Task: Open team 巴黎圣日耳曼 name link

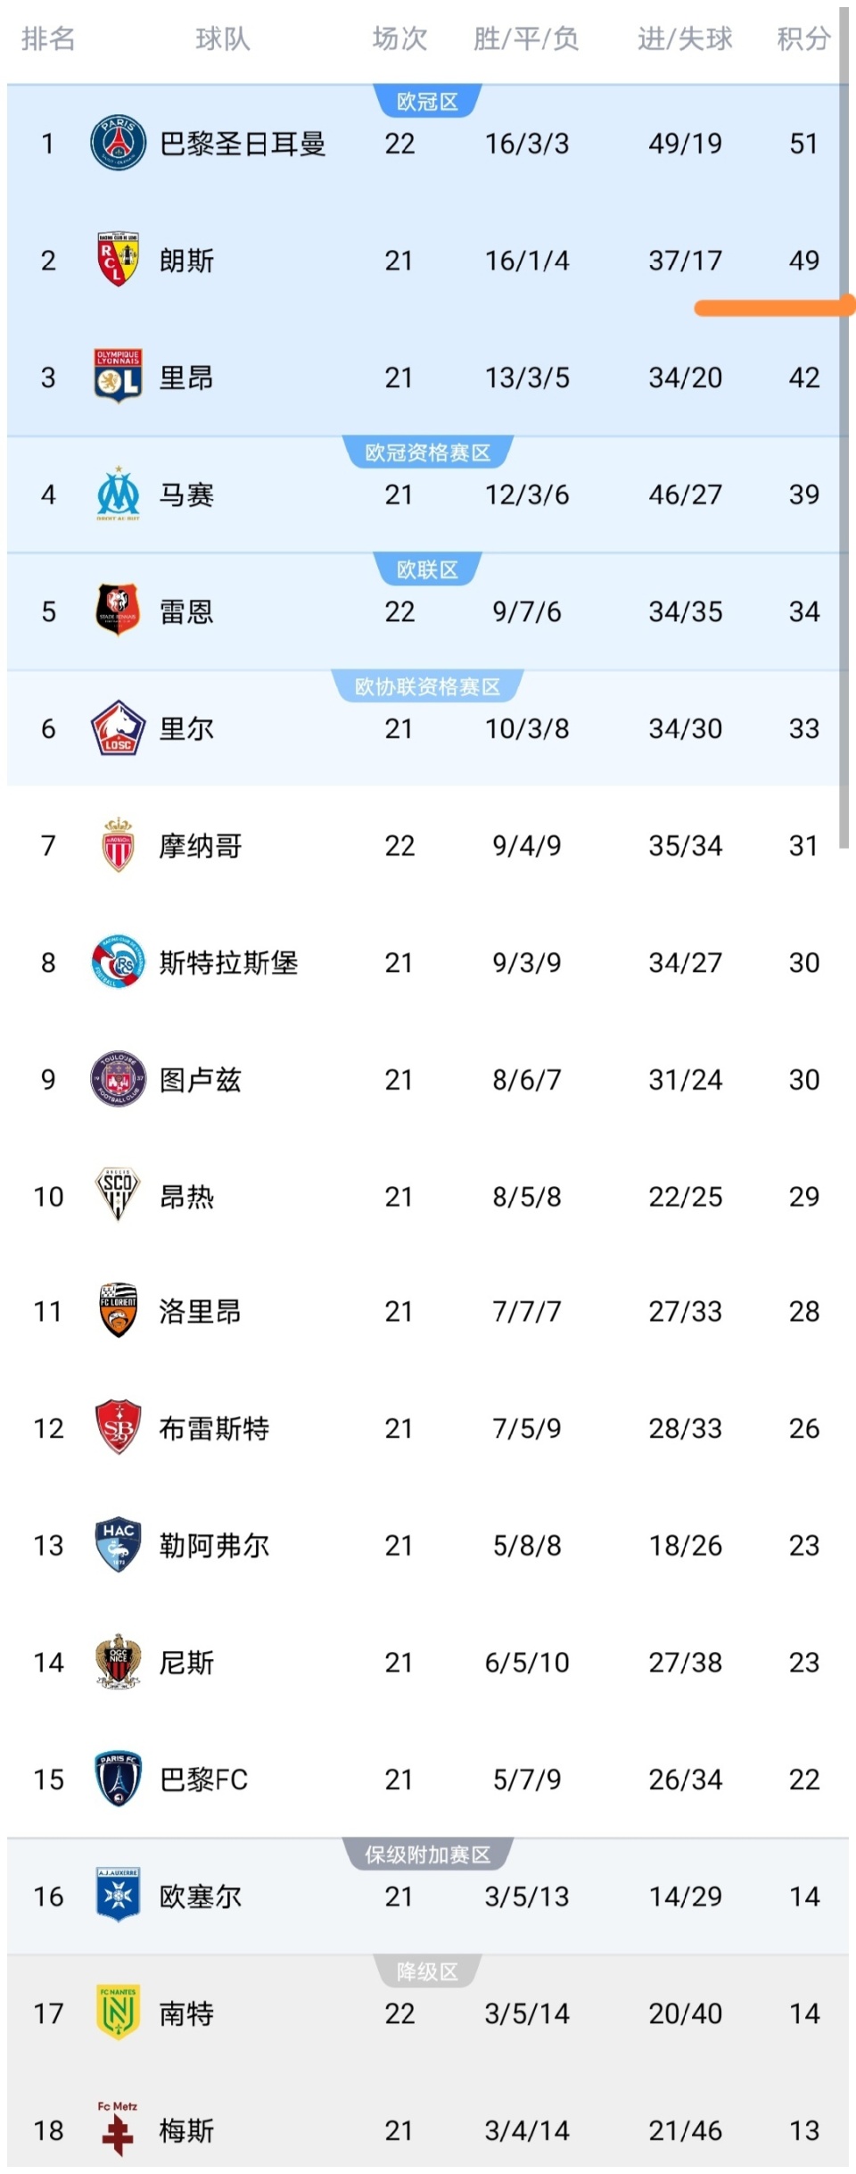Action: tap(243, 144)
